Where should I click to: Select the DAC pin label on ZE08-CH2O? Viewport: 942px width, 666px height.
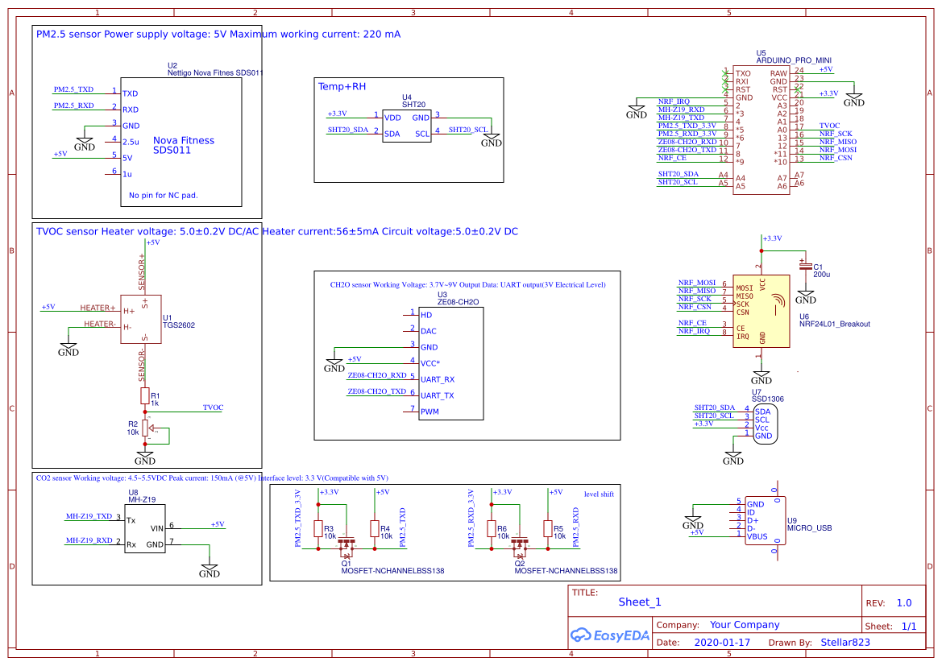click(429, 332)
